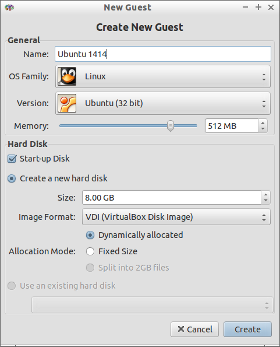Open the OS Family dropdown
This screenshot has height=347, width=280.
163,76
